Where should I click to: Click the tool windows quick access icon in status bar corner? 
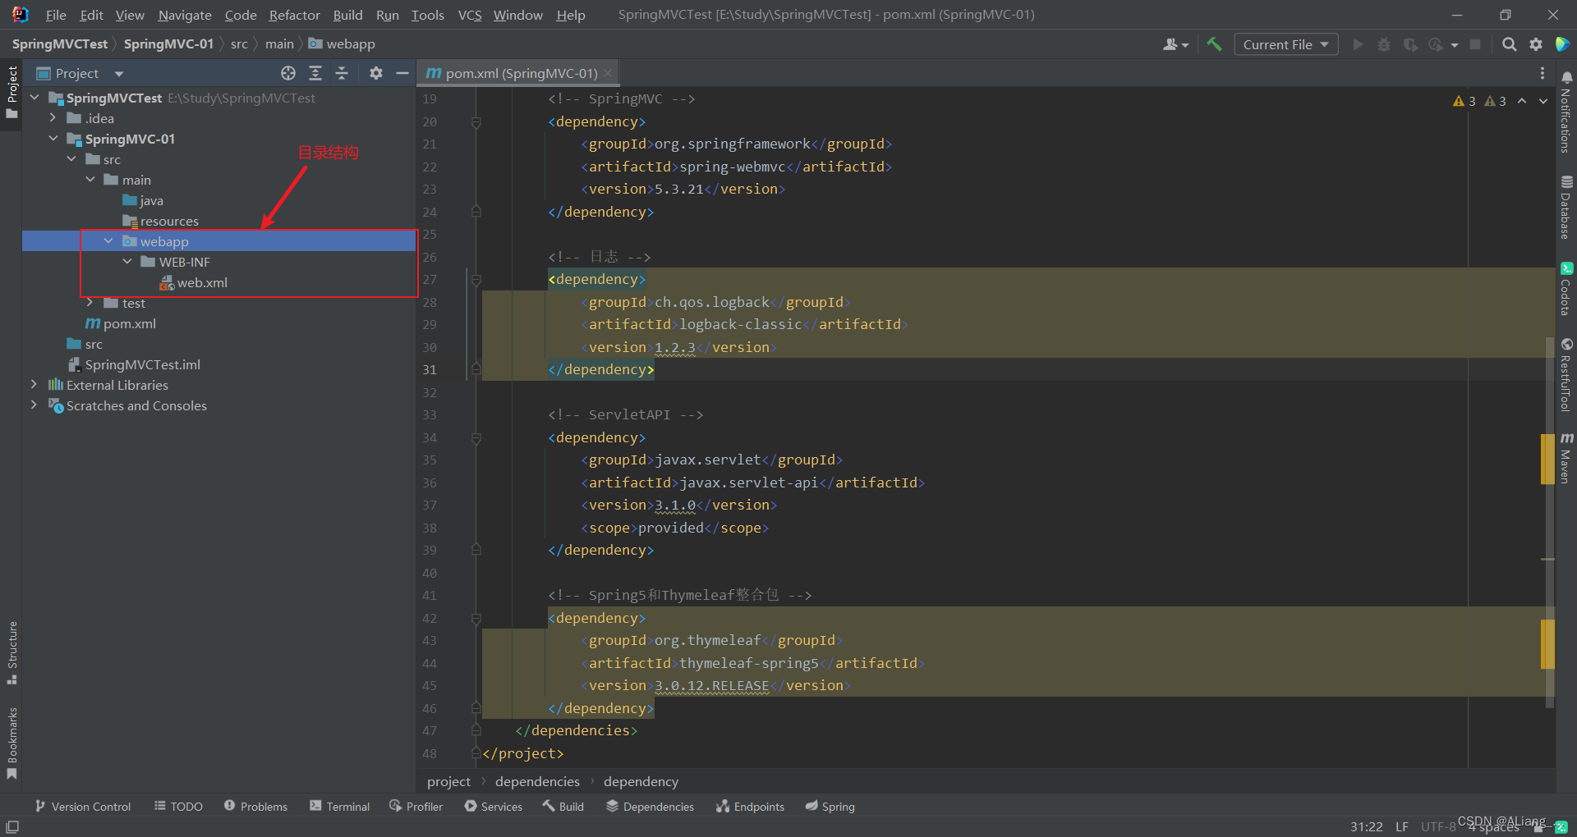click(x=12, y=826)
